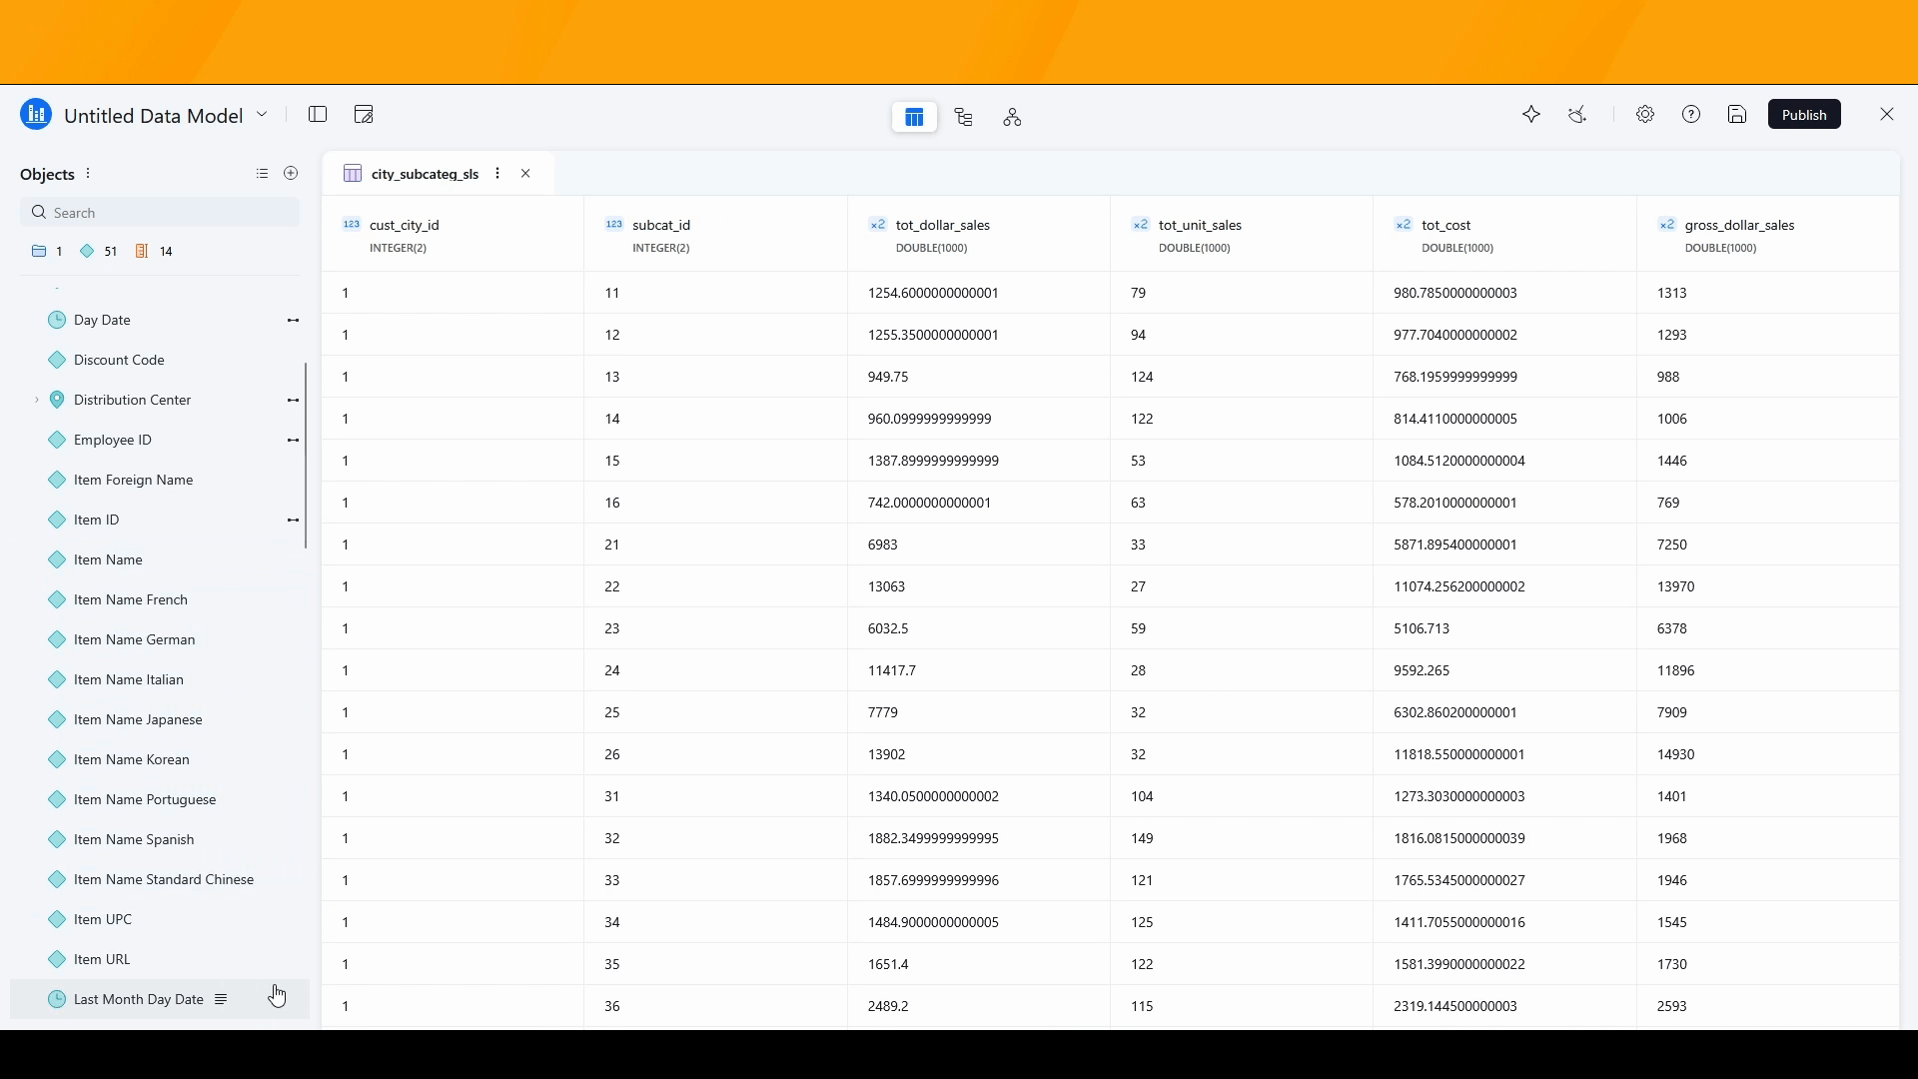Expand the Distribution Center tree item

click(x=37, y=400)
